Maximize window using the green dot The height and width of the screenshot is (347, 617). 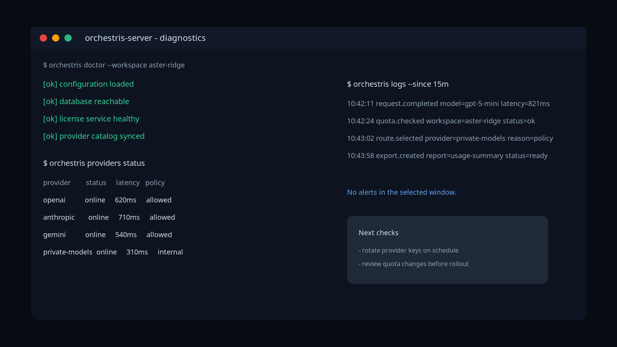click(68, 38)
